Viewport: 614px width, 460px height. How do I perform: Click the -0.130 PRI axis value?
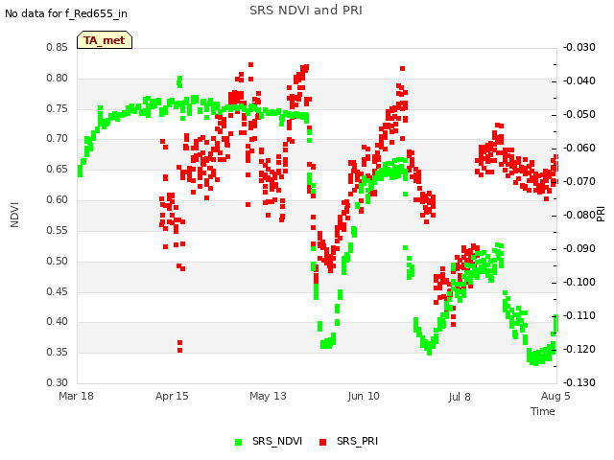[x=579, y=382]
